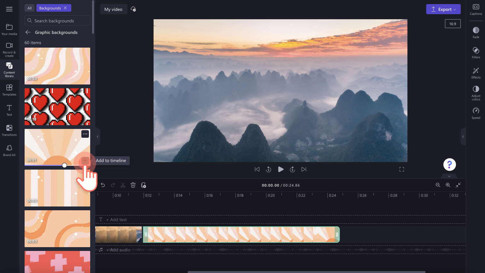The width and height of the screenshot is (485, 273).
Task: Open Content library panel
Action: pos(9,70)
